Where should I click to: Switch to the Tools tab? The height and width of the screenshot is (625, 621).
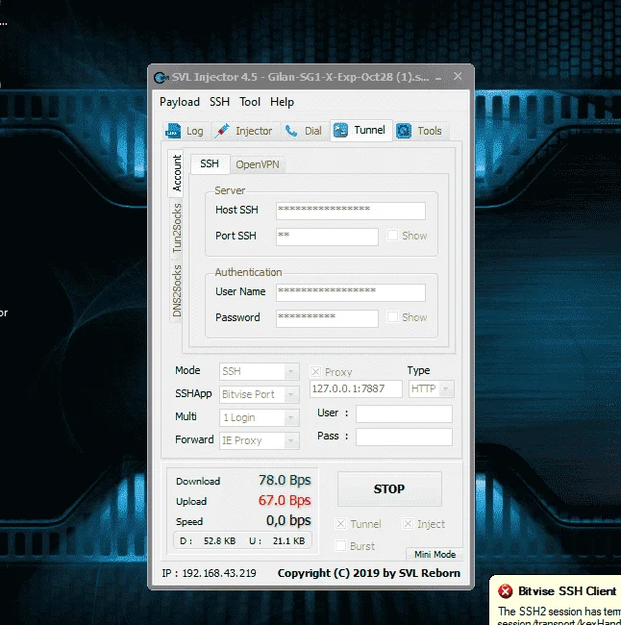421,131
